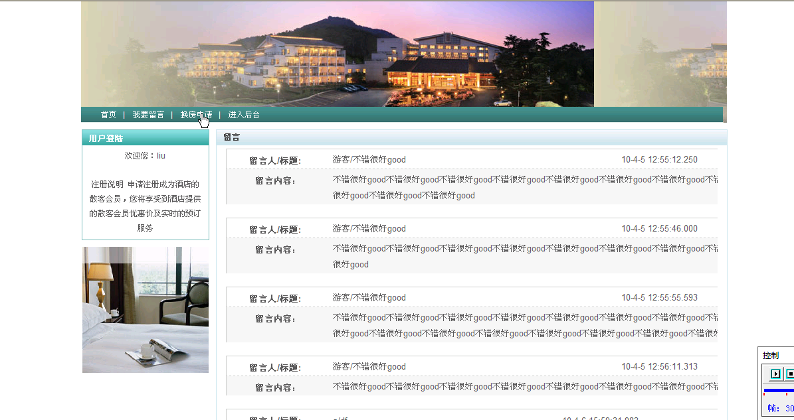Image resolution: width=794 pixels, height=420 pixels.
Task: Open the 换房申请 menu item
Action: [197, 115]
